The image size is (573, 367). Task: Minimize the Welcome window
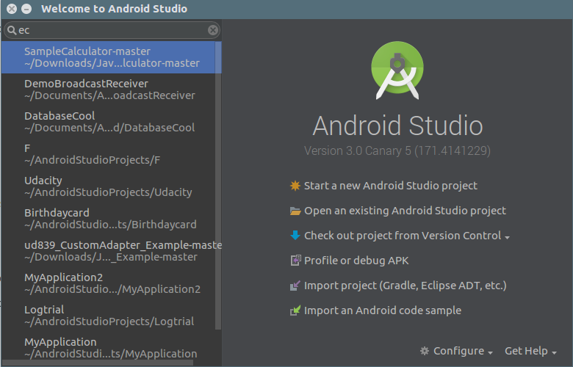tap(26, 9)
